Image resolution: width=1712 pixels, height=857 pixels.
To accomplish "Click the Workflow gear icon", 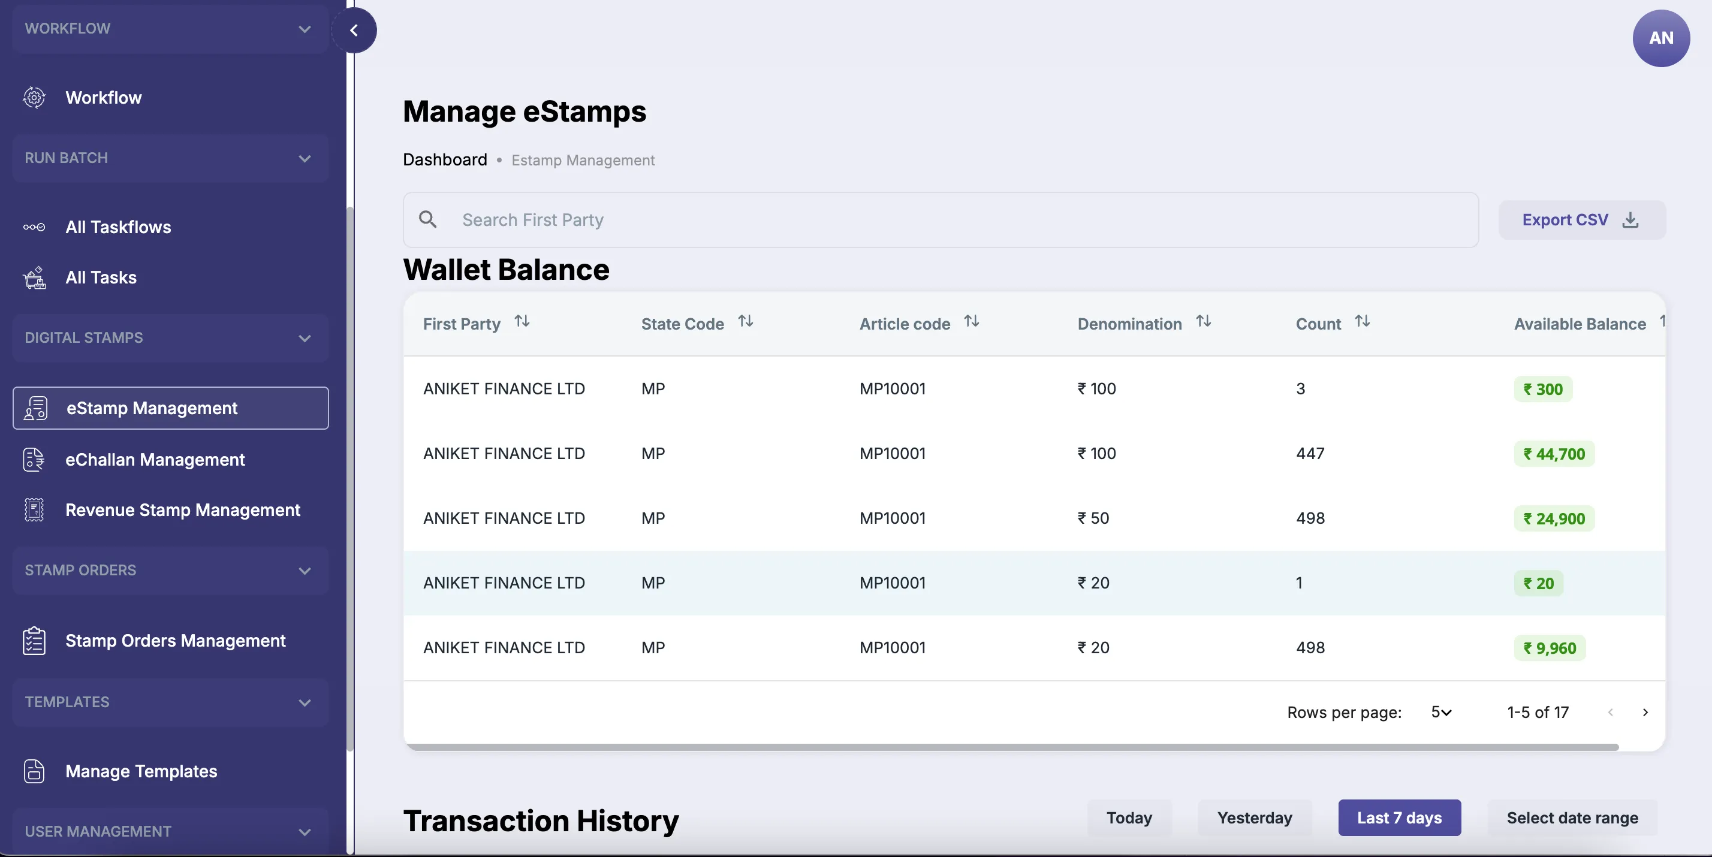I will pos(34,98).
